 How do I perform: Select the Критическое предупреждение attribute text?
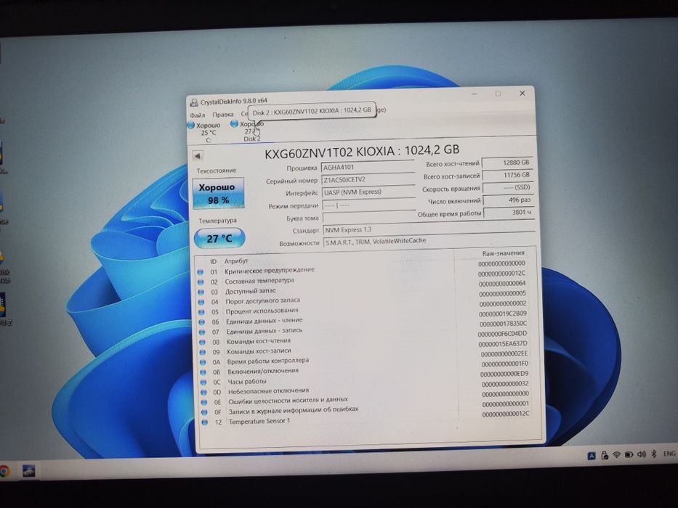(x=270, y=271)
